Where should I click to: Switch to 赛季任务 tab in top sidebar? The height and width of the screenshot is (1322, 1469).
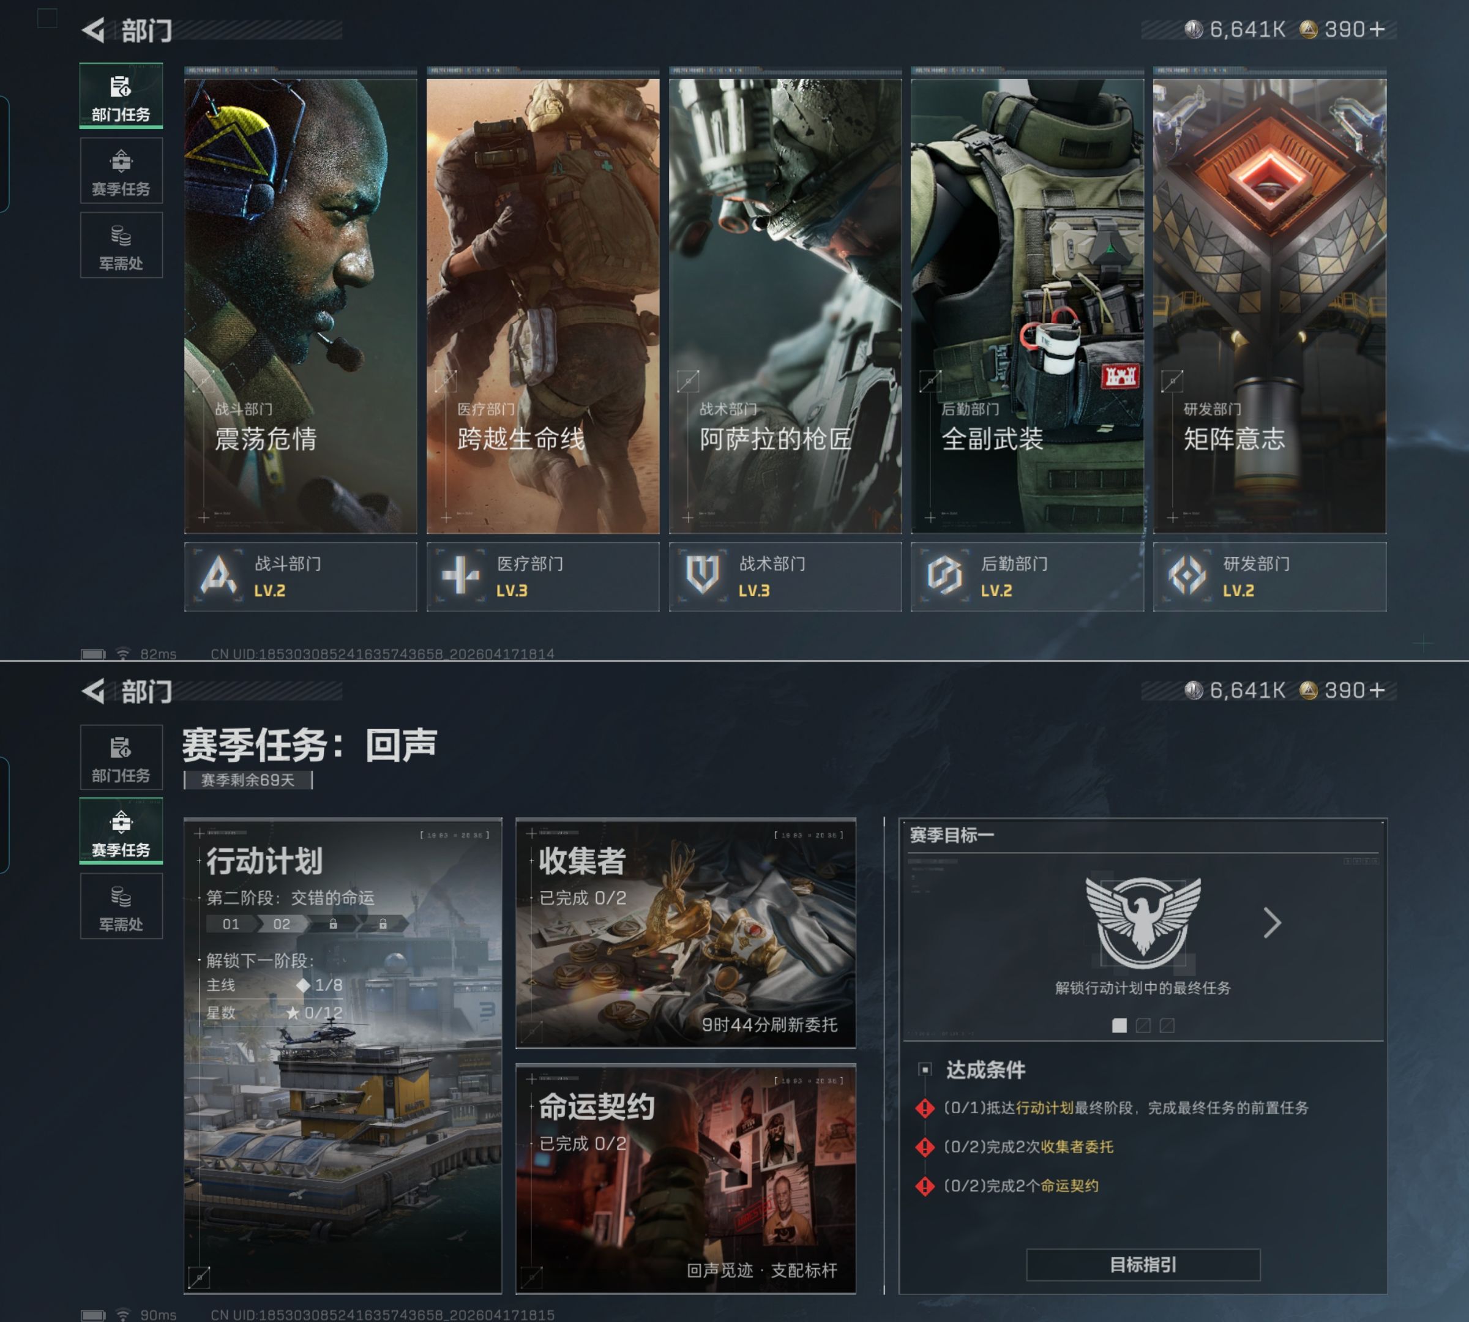[x=121, y=171]
